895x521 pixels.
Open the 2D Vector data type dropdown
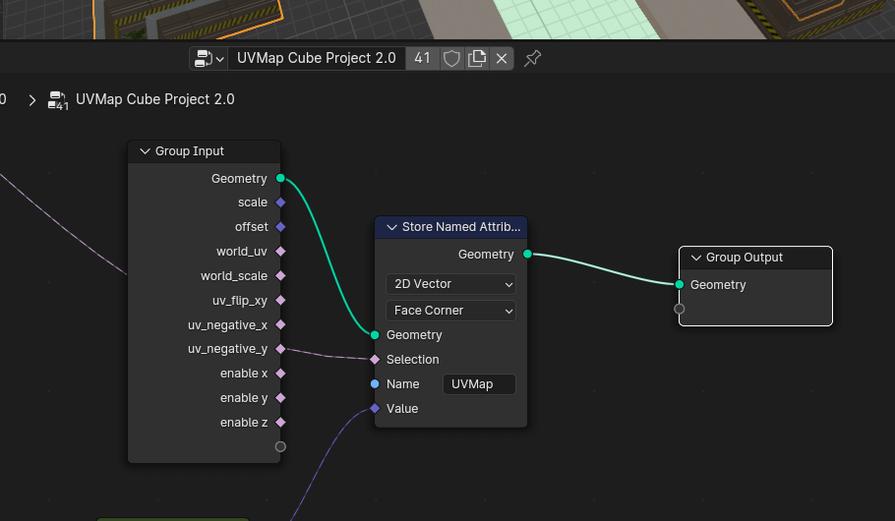pos(450,284)
